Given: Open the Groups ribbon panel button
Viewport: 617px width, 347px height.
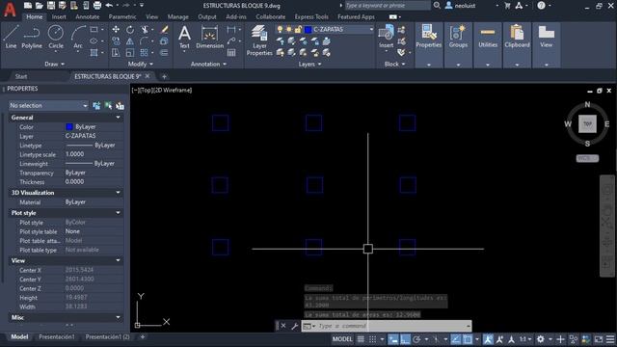Looking at the screenshot, I should tap(458, 45).
